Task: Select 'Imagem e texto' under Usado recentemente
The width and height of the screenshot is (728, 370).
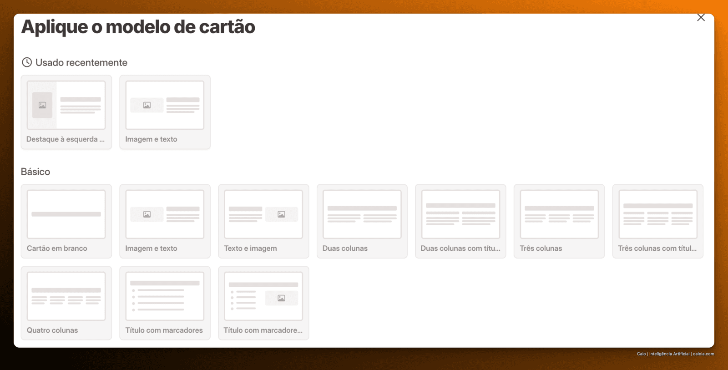Action: tap(165, 112)
